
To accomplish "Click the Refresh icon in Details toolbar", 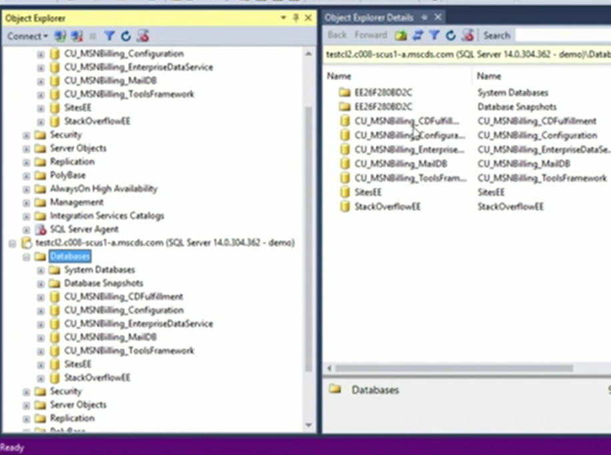I will pyautogui.click(x=450, y=35).
